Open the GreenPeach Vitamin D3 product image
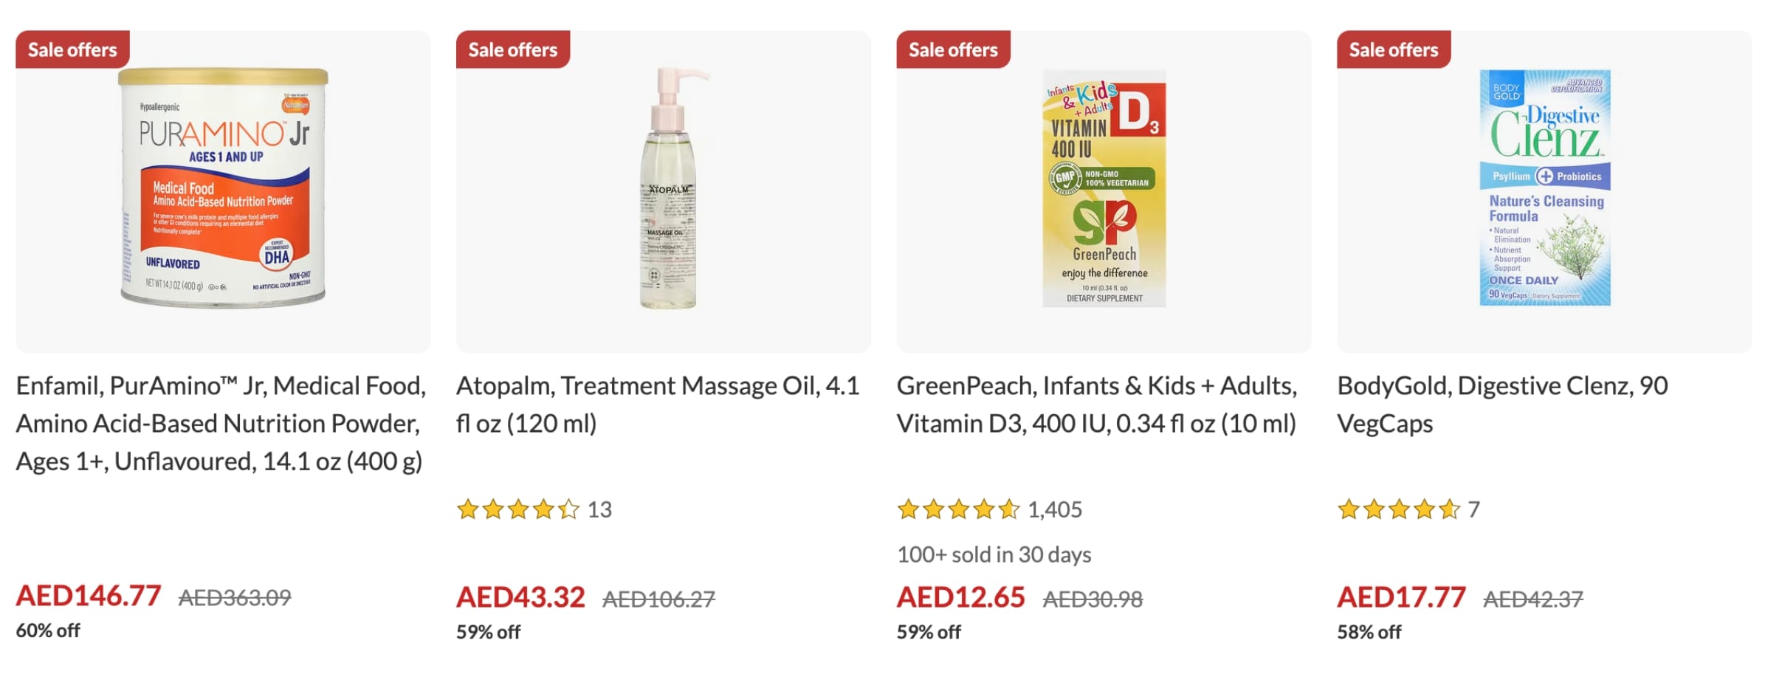 coord(1104,189)
